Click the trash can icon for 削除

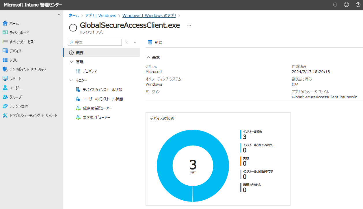point(150,42)
